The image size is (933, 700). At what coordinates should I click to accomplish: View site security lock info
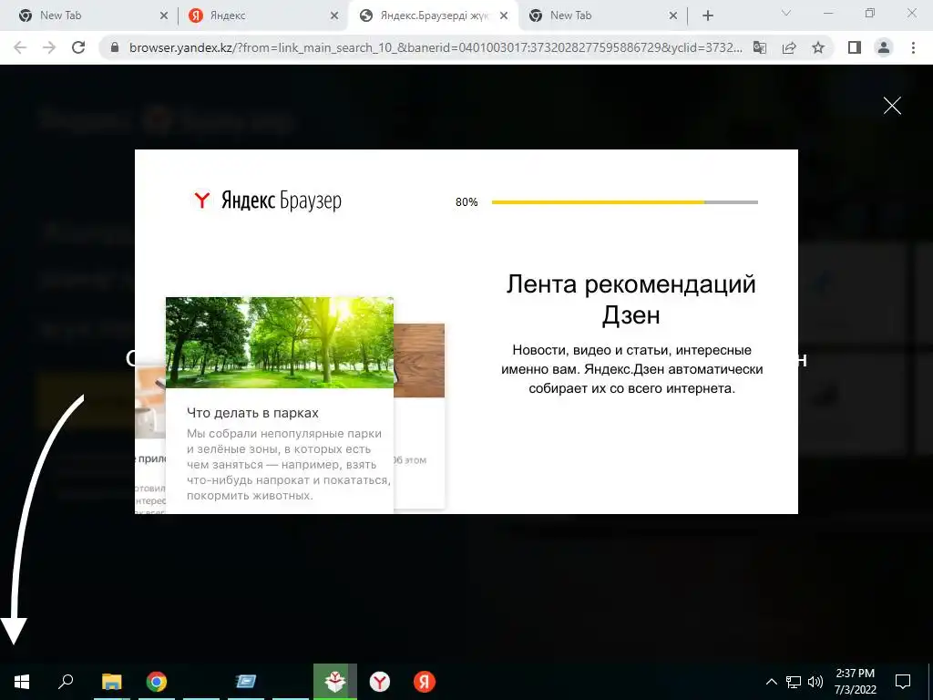(115, 47)
